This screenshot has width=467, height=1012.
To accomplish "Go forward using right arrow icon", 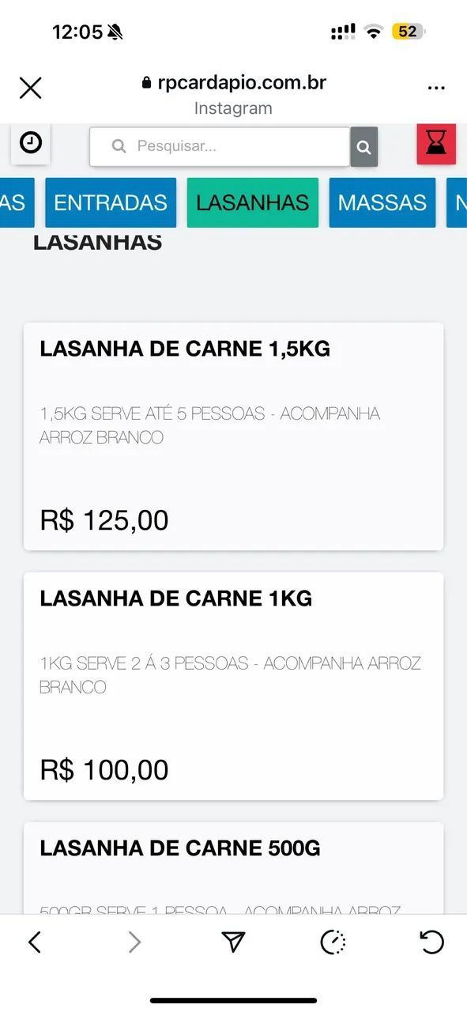I will point(134,942).
